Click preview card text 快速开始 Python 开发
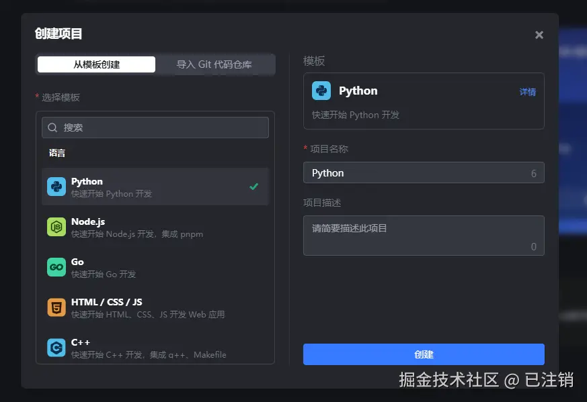 point(356,115)
